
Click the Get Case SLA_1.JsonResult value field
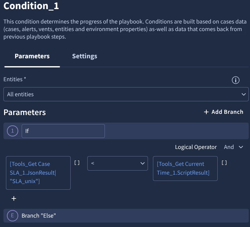click(38, 173)
